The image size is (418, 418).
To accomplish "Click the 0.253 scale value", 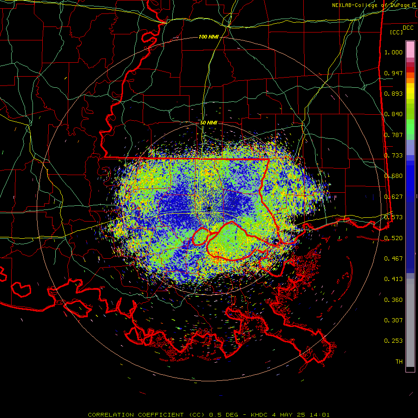I will click(393, 341).
